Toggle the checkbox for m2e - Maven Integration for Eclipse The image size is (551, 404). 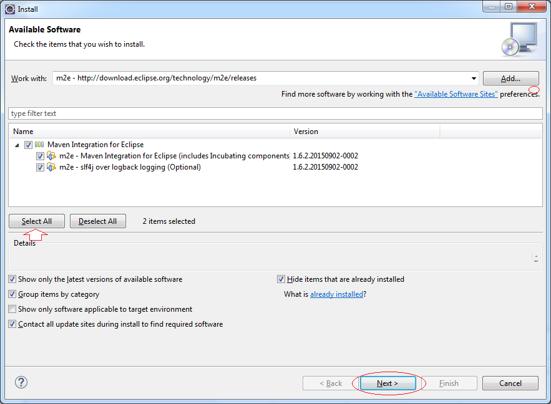pos(40,156)
